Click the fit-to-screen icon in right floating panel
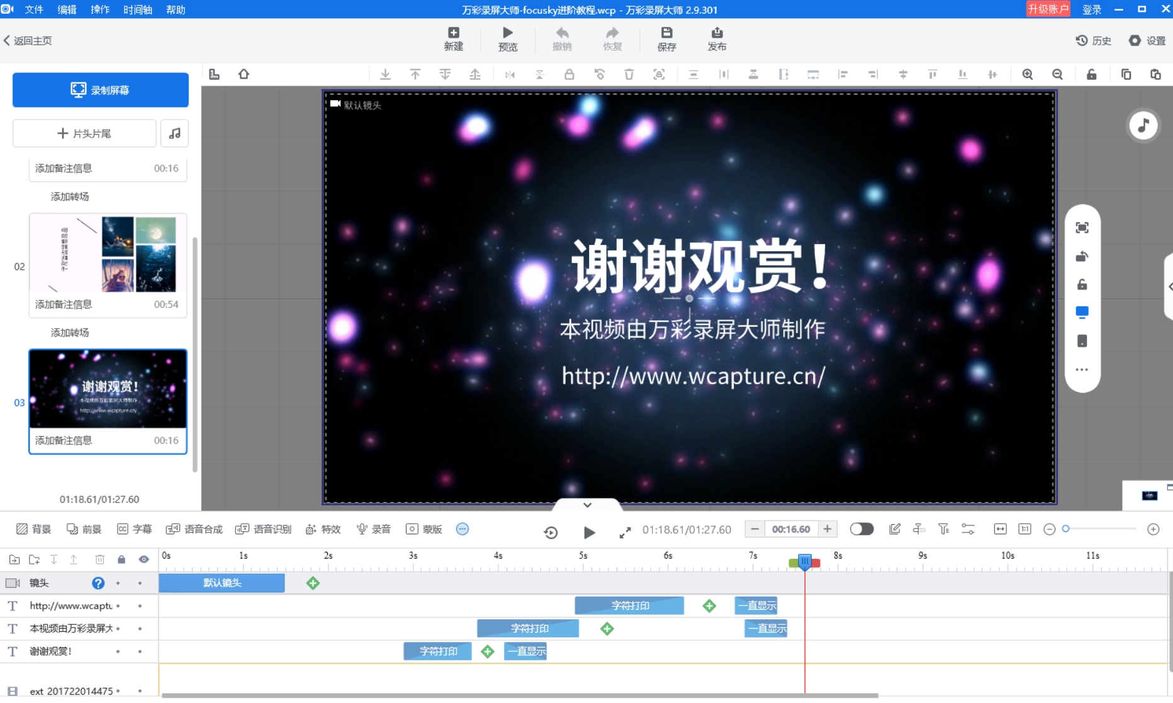 tap(1082, 228)
